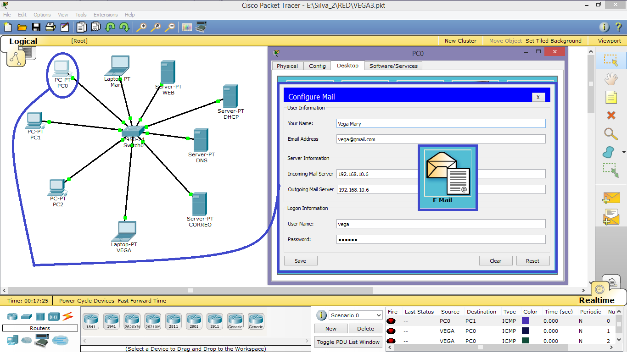The width and height of the screenshot is (627, 353).
Task: Open the Activity Wizard toolbar icon
Action: (x=65, y=27)
